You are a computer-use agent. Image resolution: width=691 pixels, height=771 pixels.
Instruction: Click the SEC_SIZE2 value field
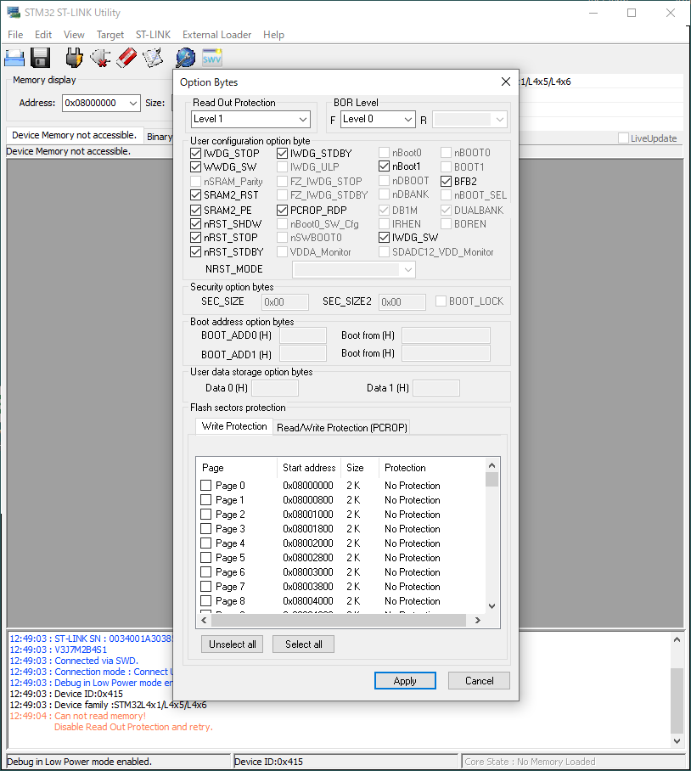[402, 302]
